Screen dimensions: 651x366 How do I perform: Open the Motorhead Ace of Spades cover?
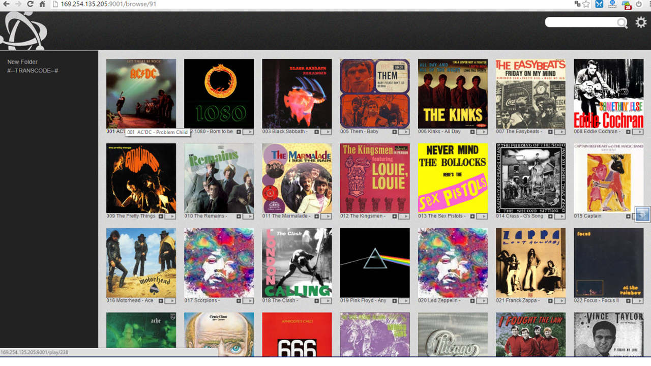(x=141, y=262)
